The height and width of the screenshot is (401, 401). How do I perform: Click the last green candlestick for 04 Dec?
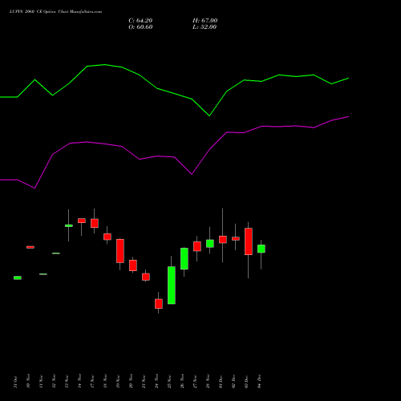pos(261,249)
